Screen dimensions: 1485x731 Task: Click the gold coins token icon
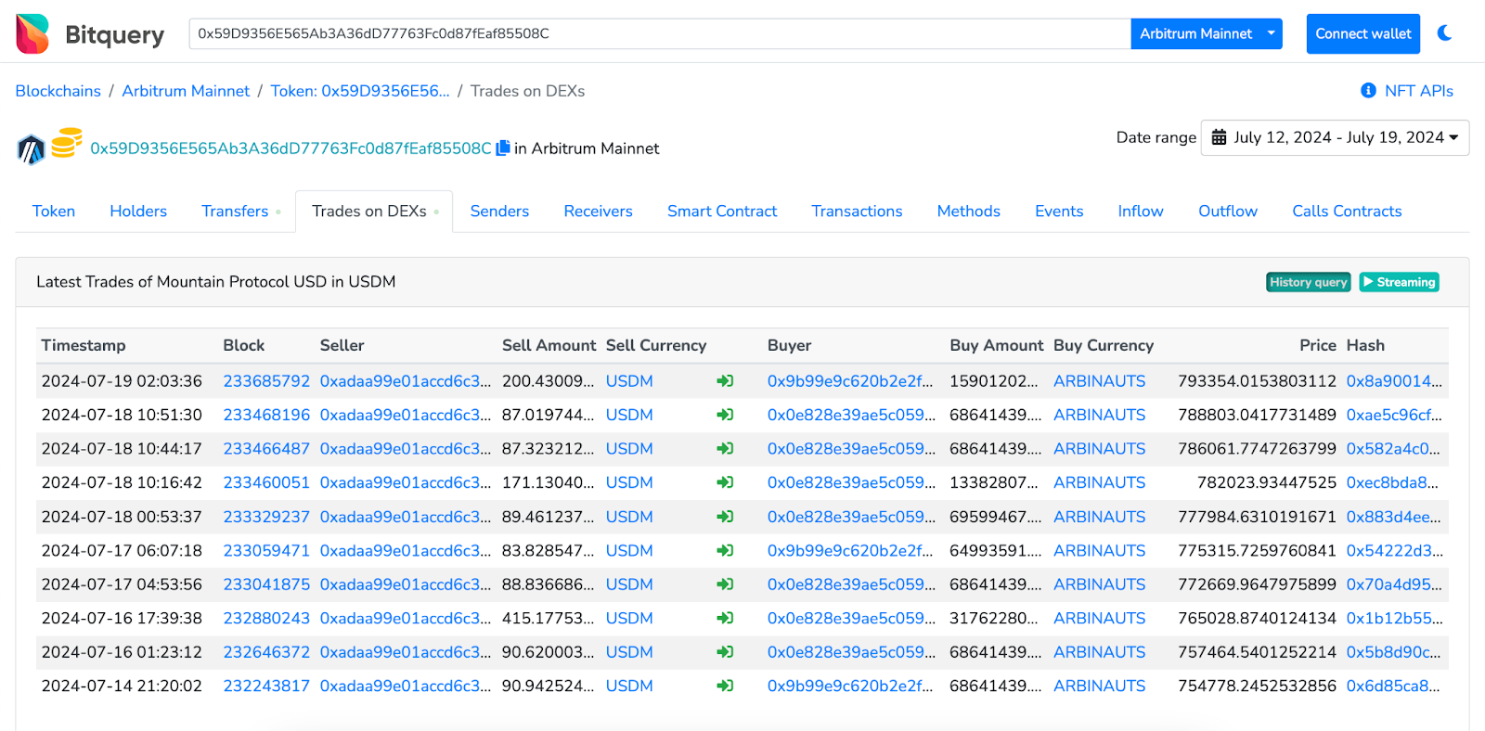[66, 142]
